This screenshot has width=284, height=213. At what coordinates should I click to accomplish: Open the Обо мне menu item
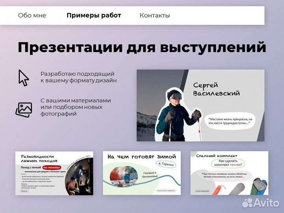32,15
